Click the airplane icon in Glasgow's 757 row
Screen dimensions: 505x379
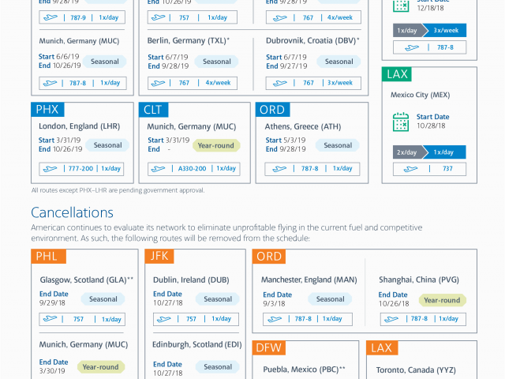click(50, 319)
